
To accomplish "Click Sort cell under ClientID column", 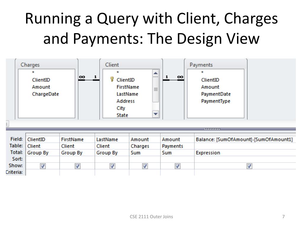I will (x=43, y=159).
